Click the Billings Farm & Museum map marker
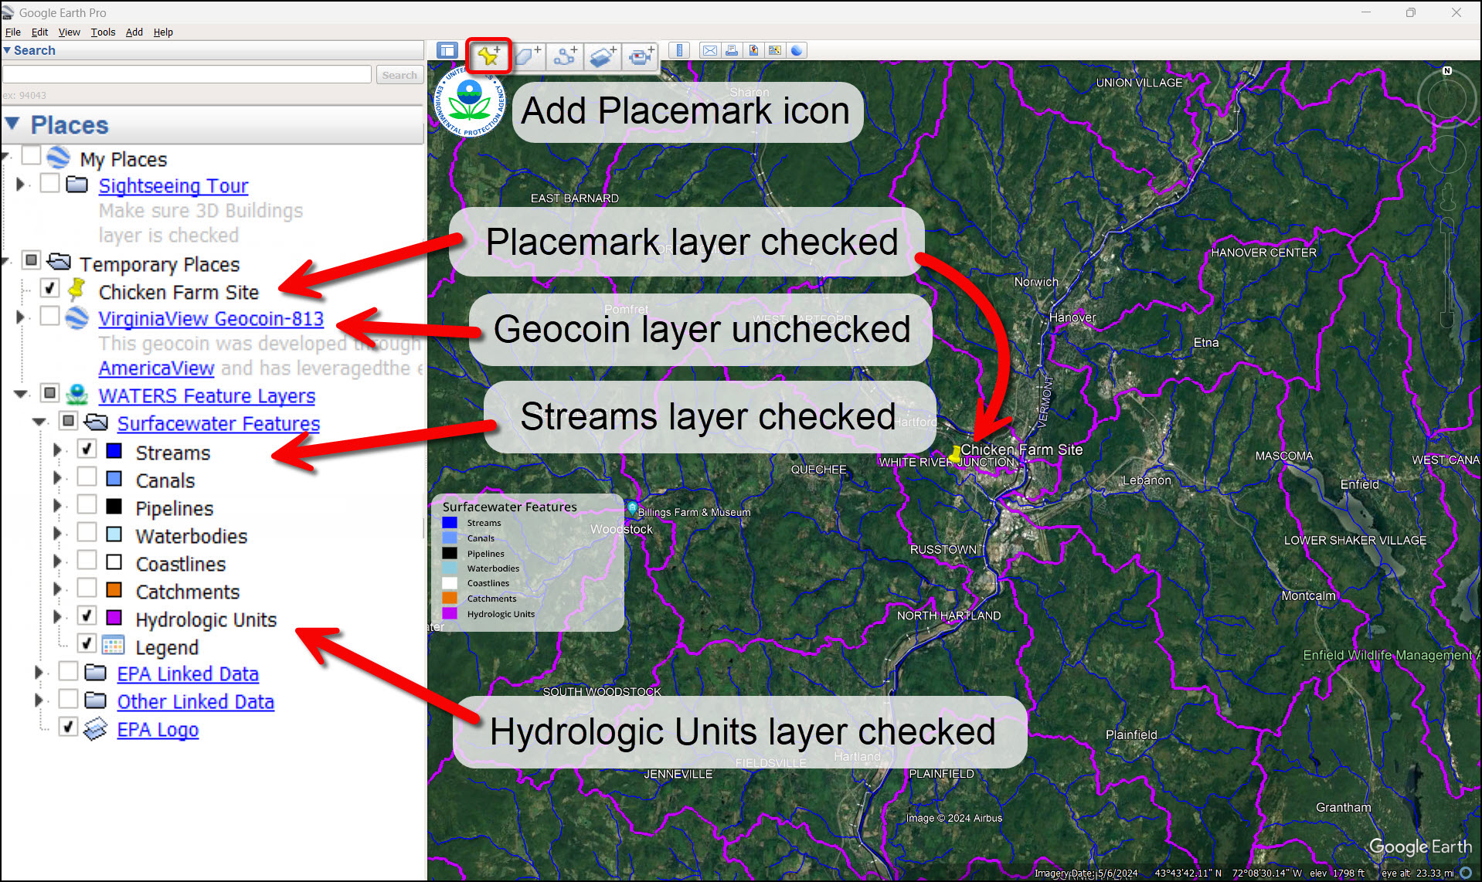 pyautogui.click(x=632, y=510)
